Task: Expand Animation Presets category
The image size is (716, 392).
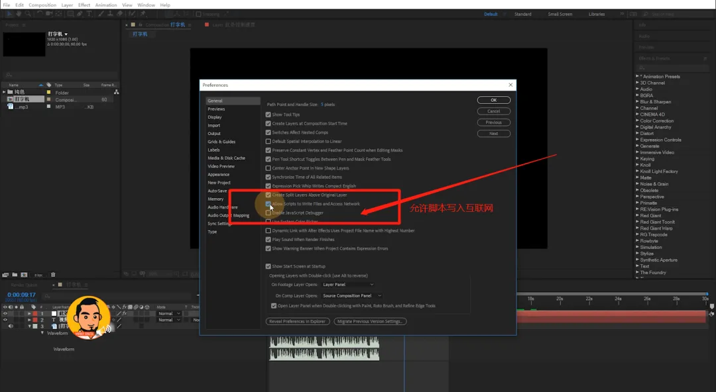Action: (x=638, y=76)
